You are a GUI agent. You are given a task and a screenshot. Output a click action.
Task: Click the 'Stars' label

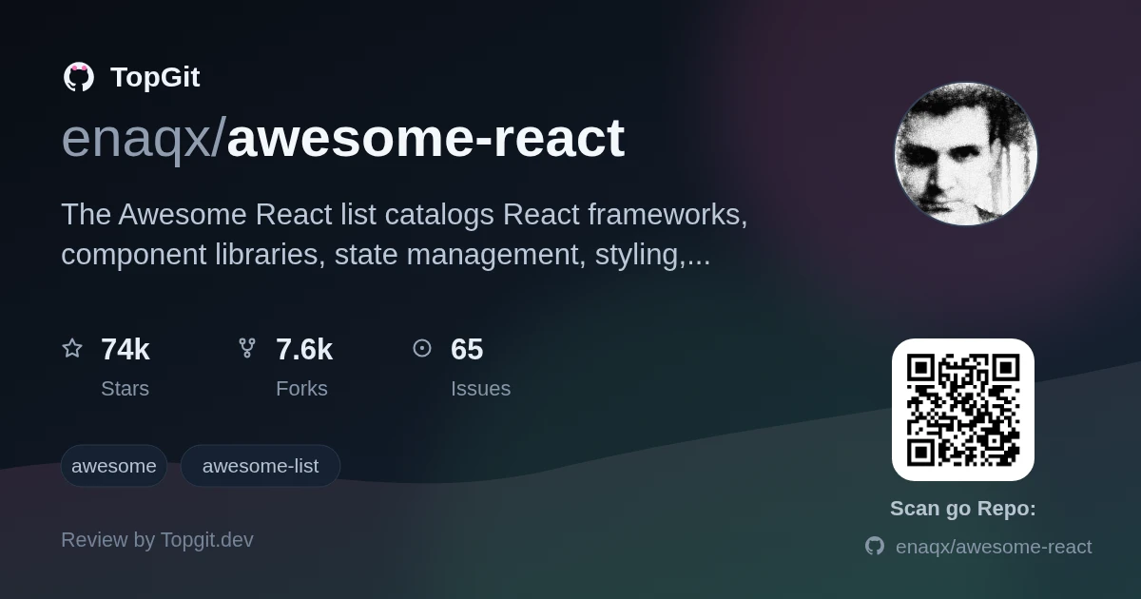point(125,389)
